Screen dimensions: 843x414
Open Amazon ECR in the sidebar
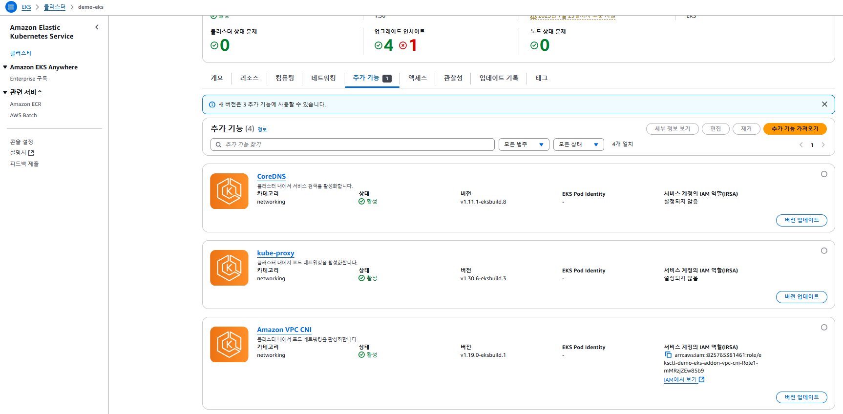[x=26, y=104]
